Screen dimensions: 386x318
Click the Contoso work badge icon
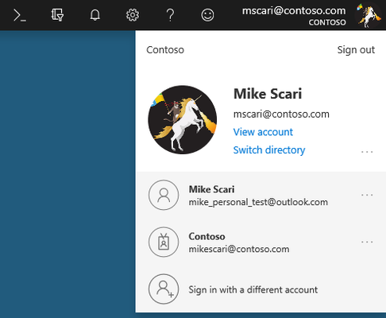pyautogui.click(x=164, y=242)
